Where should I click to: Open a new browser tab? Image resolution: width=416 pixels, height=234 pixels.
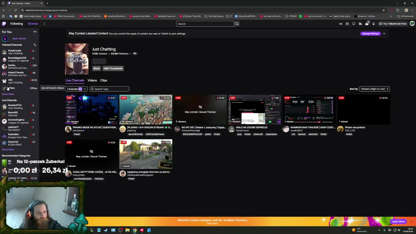pos(47,3)
